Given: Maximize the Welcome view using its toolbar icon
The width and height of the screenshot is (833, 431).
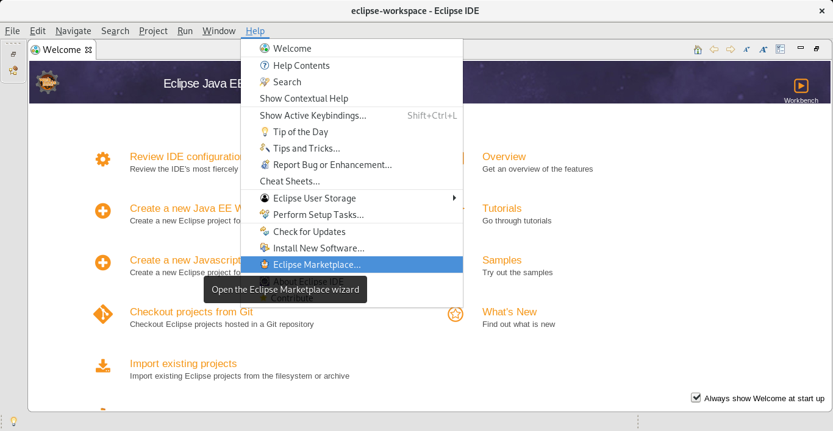Looking at the screenshot, I should (817, 49).
